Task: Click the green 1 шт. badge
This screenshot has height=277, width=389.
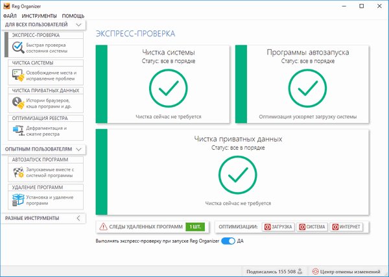Action: point(195,226)
